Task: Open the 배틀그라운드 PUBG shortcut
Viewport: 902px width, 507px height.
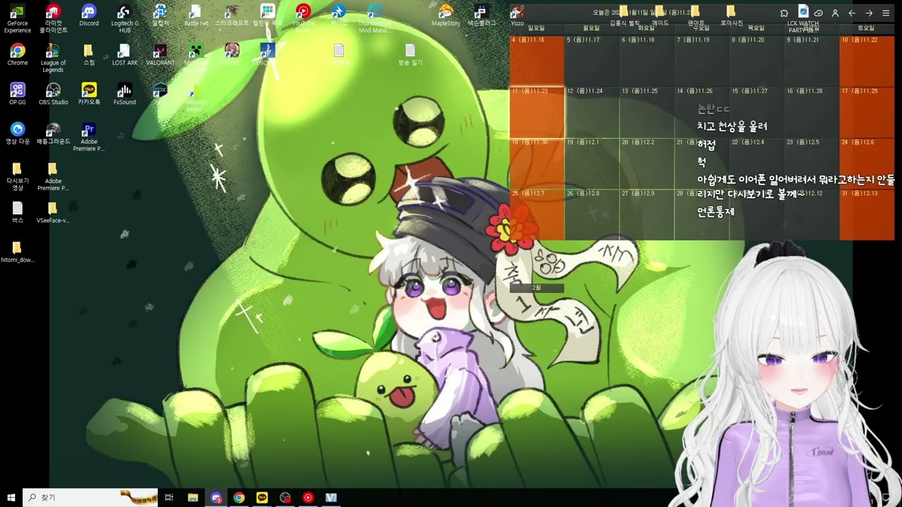Action: coord(54,134)
